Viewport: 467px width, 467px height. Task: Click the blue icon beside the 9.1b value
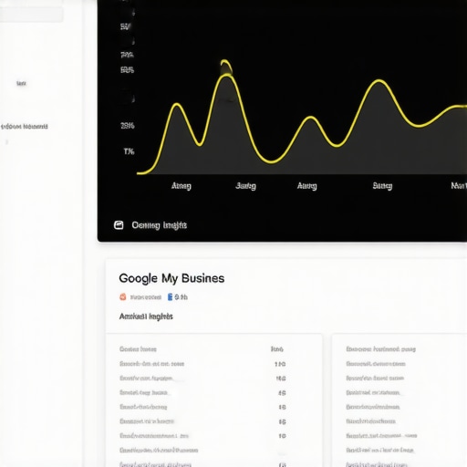(170, 296)
